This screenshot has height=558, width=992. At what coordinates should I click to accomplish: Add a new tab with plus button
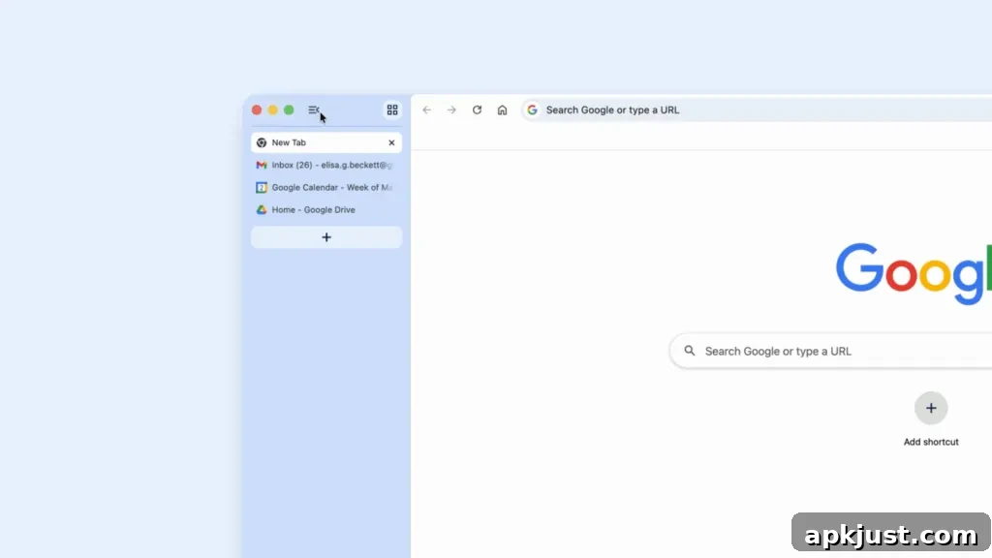pyautogui.click(x=326, y=237)
